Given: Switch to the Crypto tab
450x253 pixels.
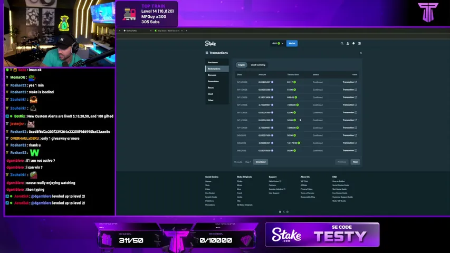Looking at the screenshot, I should click(x=242, y=65).
